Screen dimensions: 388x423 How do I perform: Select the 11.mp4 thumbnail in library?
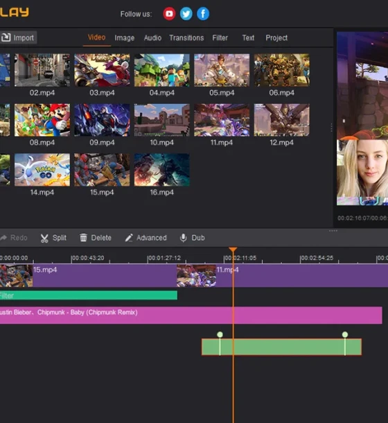coord(222,120)
